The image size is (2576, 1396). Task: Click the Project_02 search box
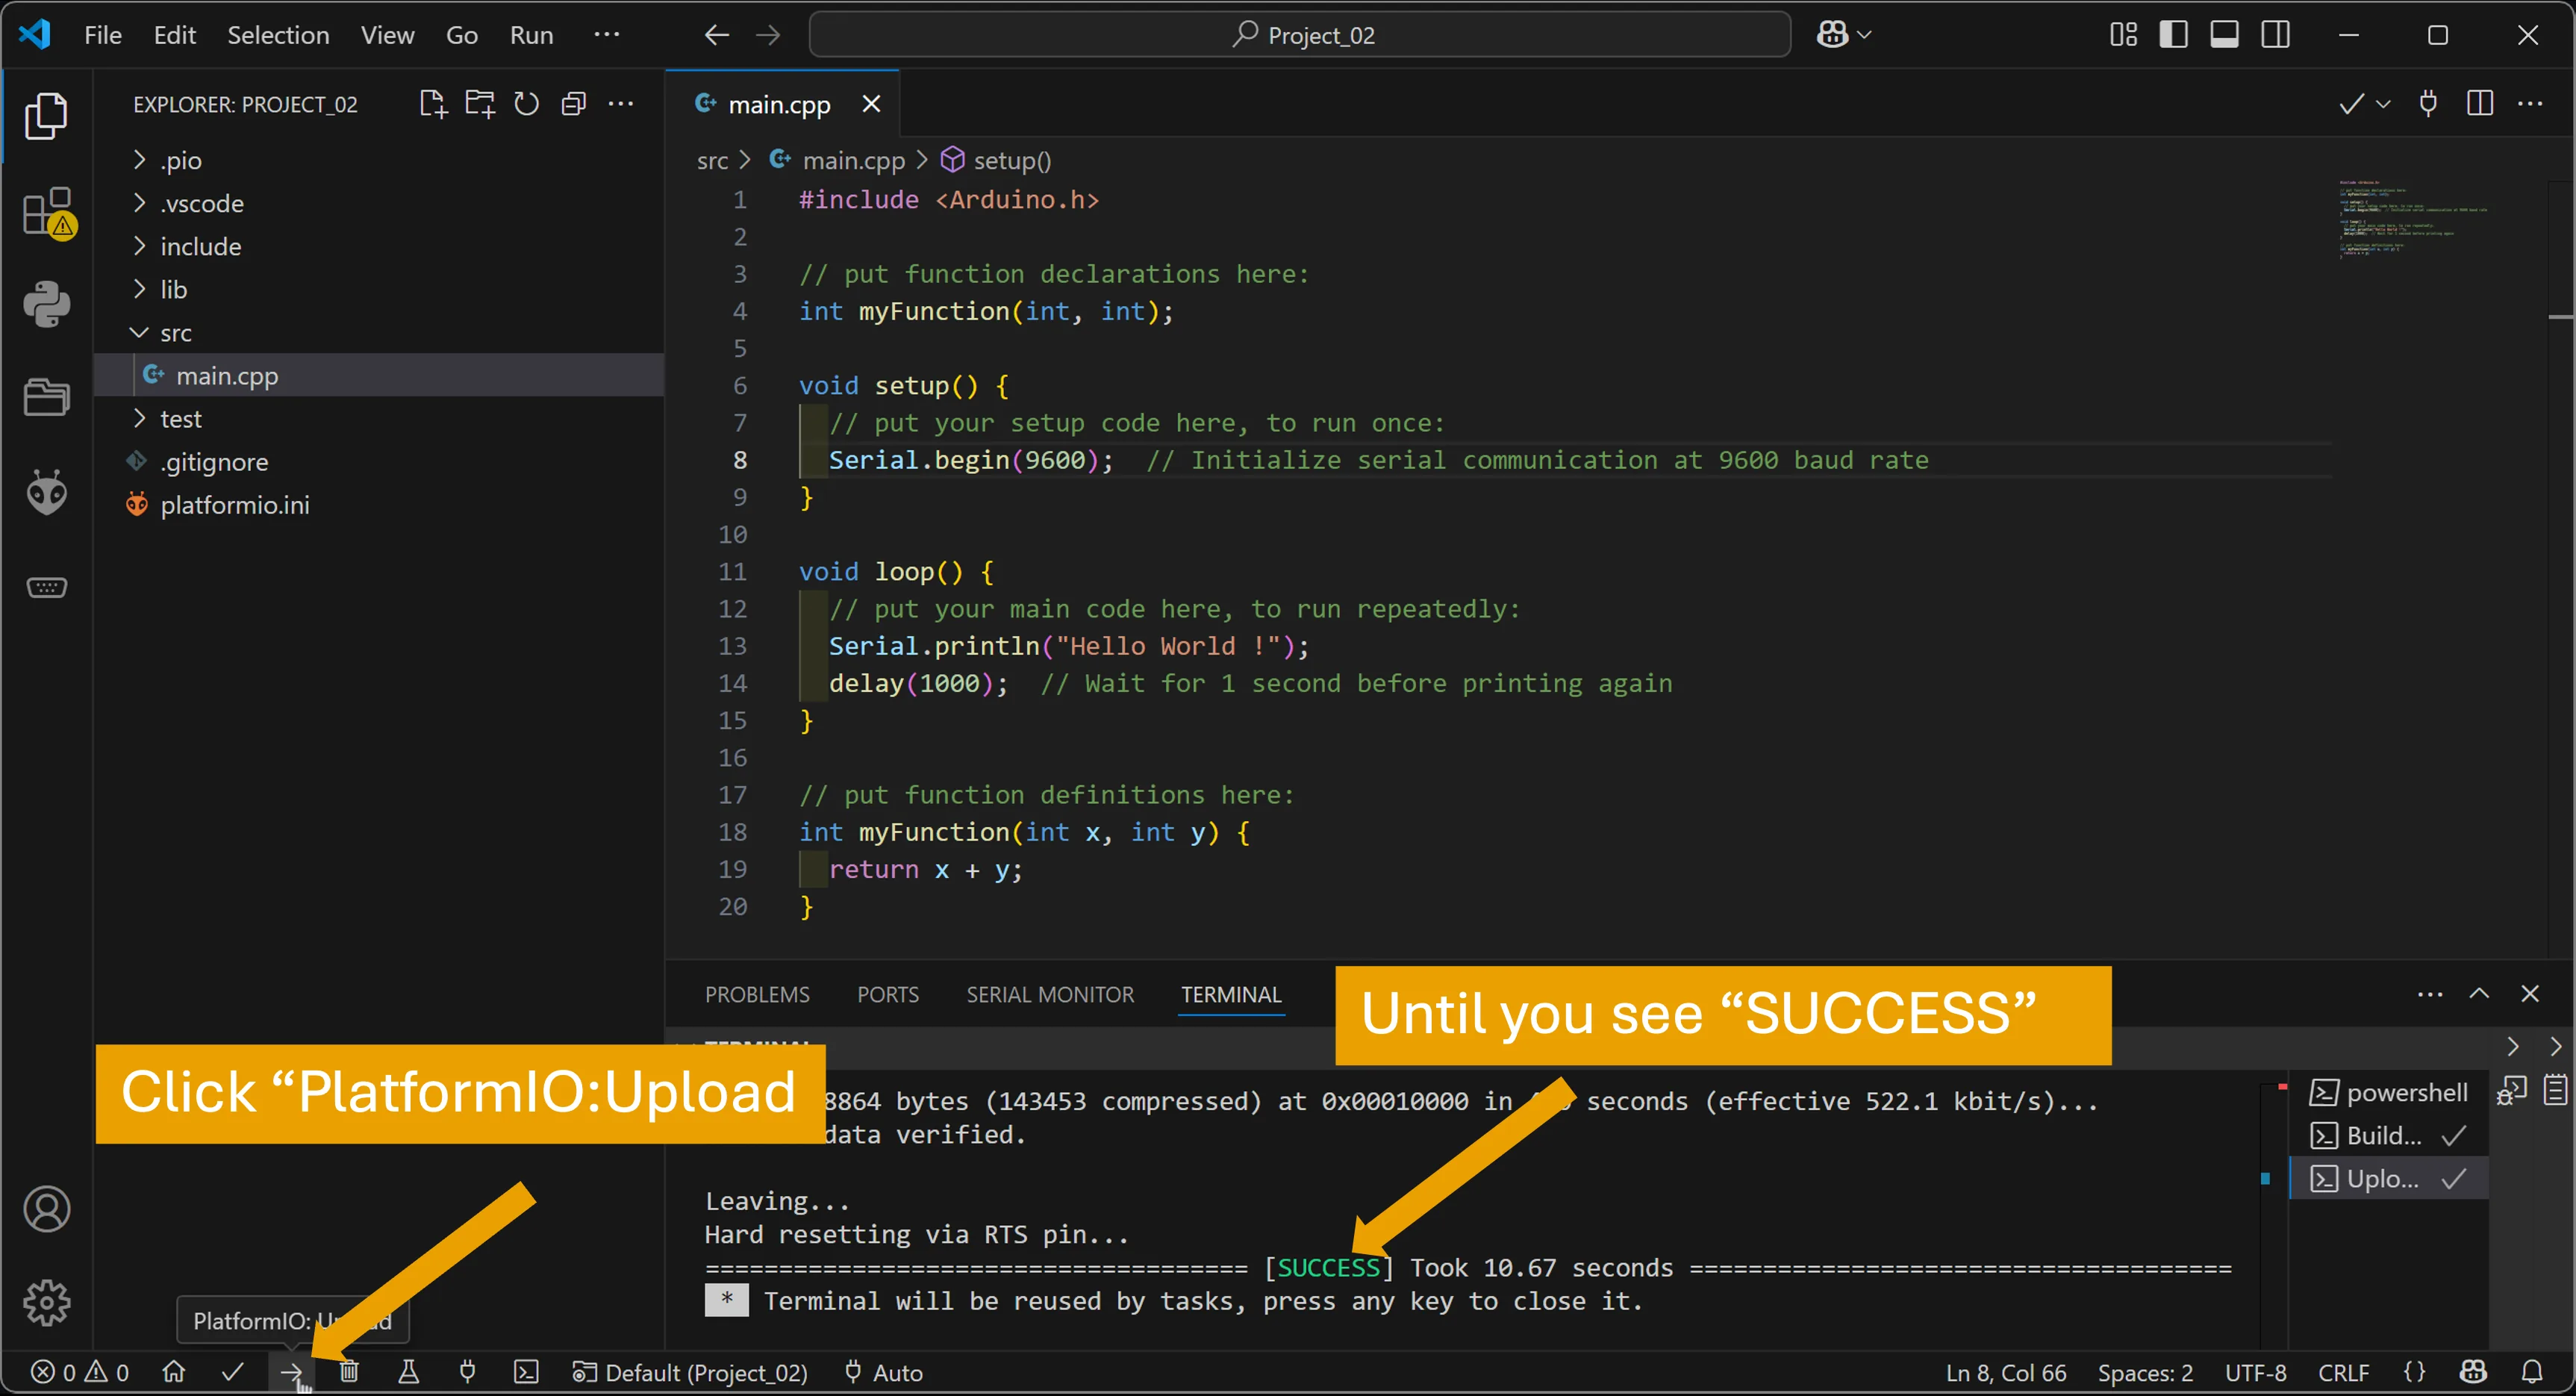tap(1299, 35)
